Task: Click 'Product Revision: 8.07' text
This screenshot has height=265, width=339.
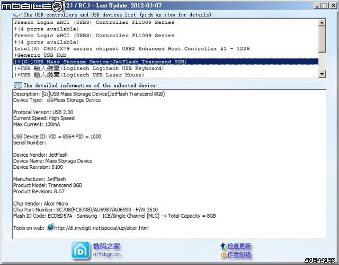Action: click(x=39, y=191)
